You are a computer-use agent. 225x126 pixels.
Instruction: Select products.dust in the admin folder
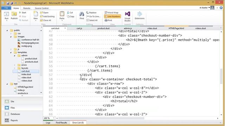31,62
